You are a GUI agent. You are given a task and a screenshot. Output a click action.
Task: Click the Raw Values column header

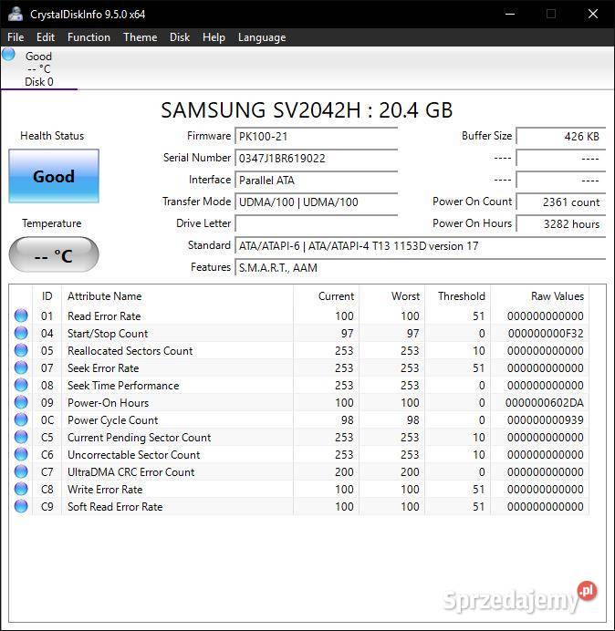coord(539,296)
